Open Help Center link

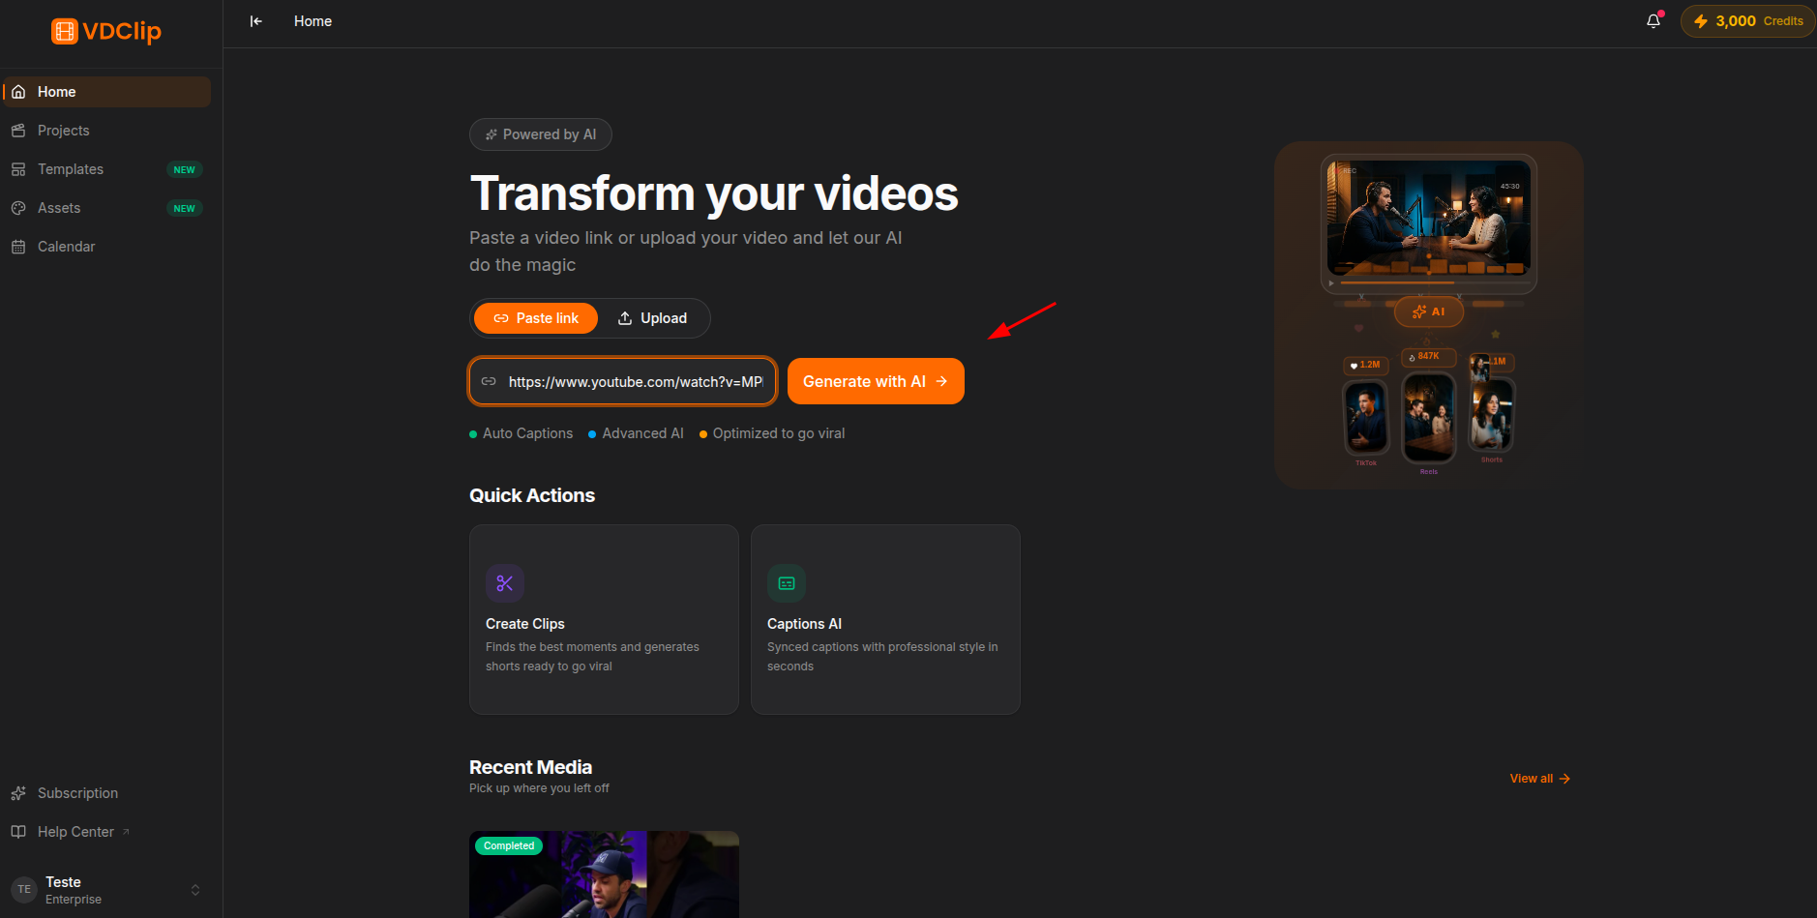106,832
